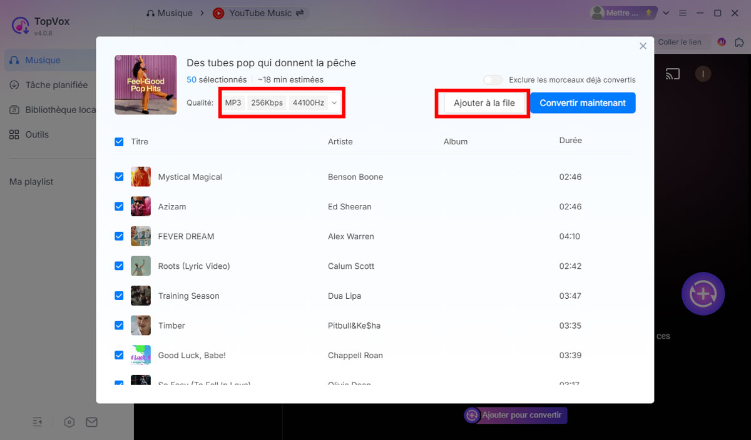Click artist name Dua Lipa
This screenshot has width=751, height=440.
pos(345,296)
